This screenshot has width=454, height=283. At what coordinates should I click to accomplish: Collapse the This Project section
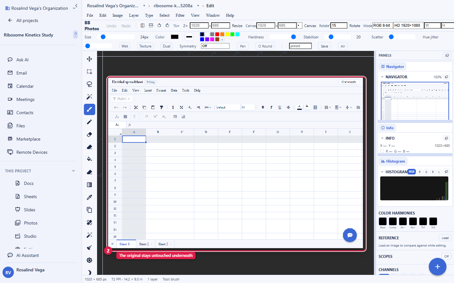[73, 171]
